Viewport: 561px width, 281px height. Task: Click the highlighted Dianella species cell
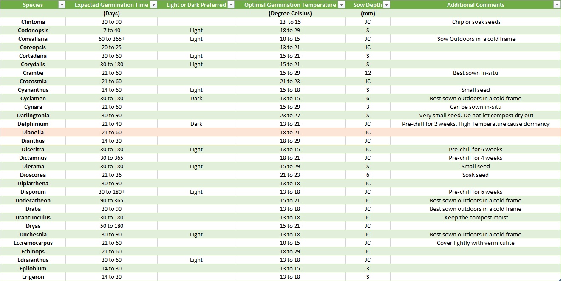pyautogui.click(x=33, y=132)
